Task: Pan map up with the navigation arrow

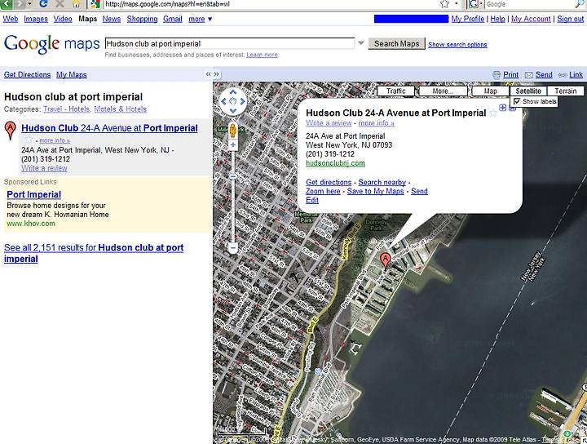Action: point(233,91)
